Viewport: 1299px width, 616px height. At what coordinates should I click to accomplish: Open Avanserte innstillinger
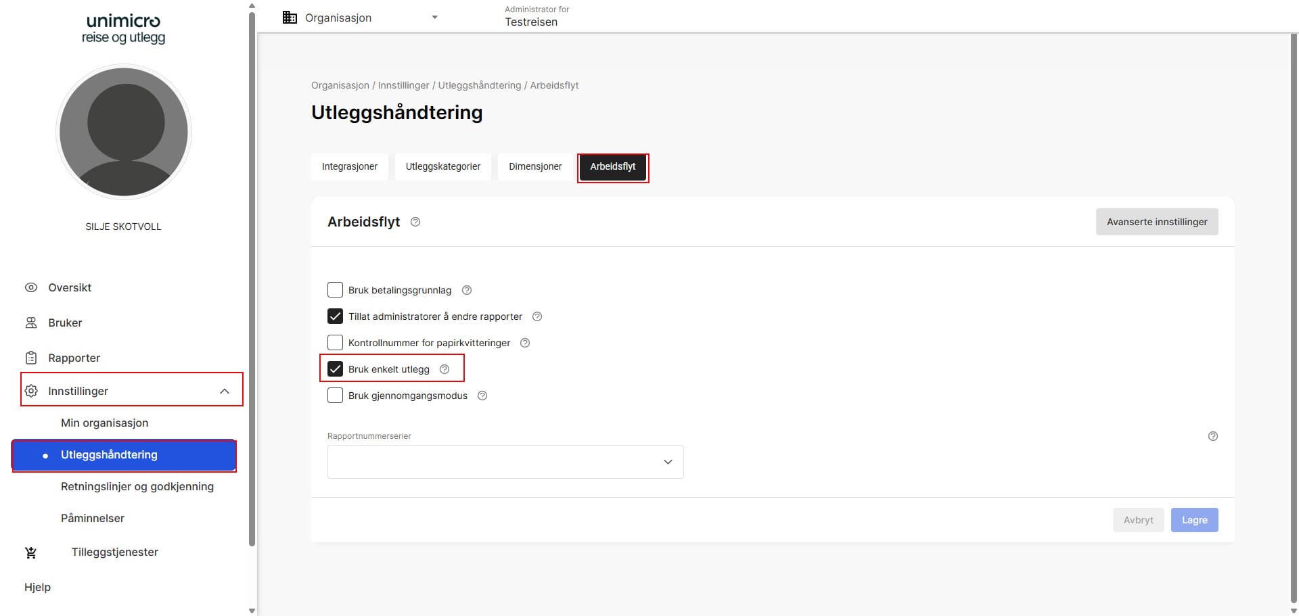click(1156, 221)
